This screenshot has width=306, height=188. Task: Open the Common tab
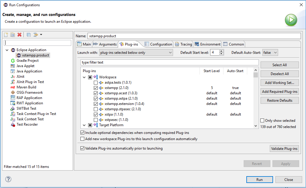(234, 44)
